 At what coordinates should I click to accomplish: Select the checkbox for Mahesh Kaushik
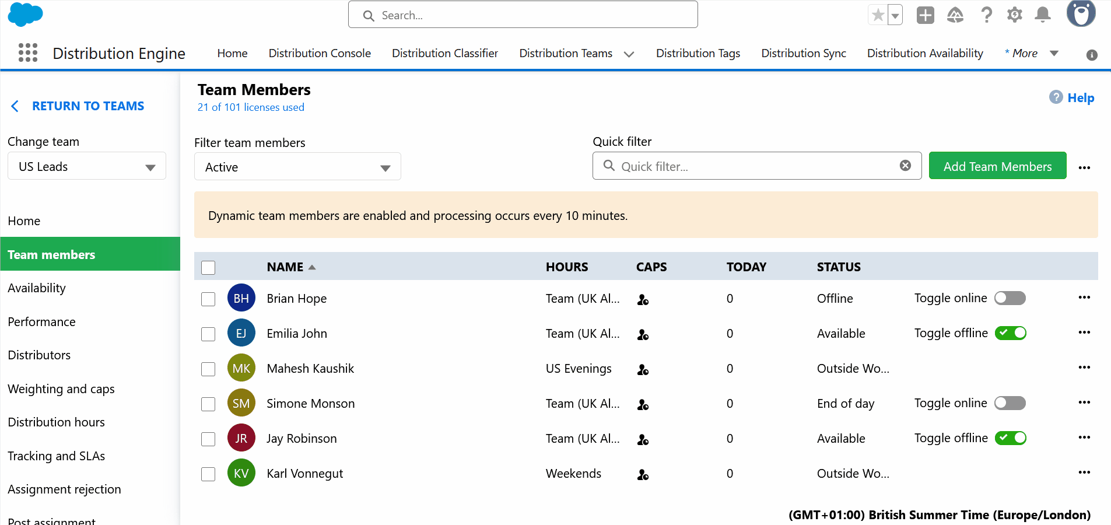(208, 369)
